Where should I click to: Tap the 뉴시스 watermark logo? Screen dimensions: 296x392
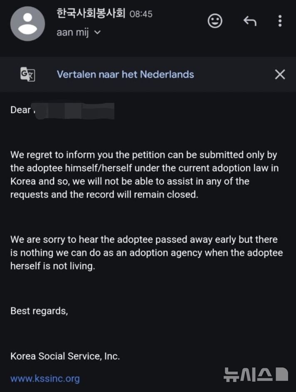256,375
